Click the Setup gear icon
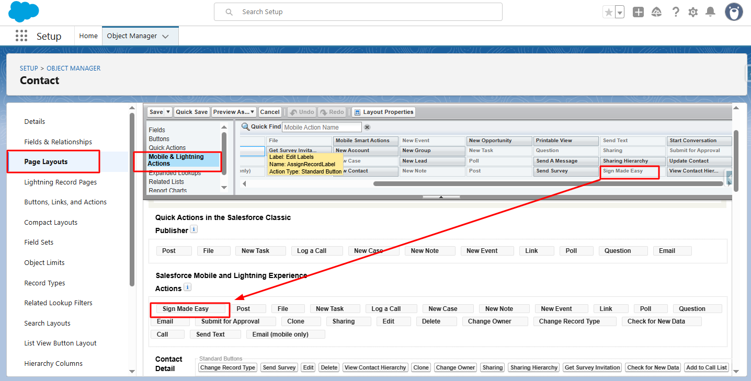The width and height of the screenshot is (751, 381). pyautogui.click(x=693, y=12)
